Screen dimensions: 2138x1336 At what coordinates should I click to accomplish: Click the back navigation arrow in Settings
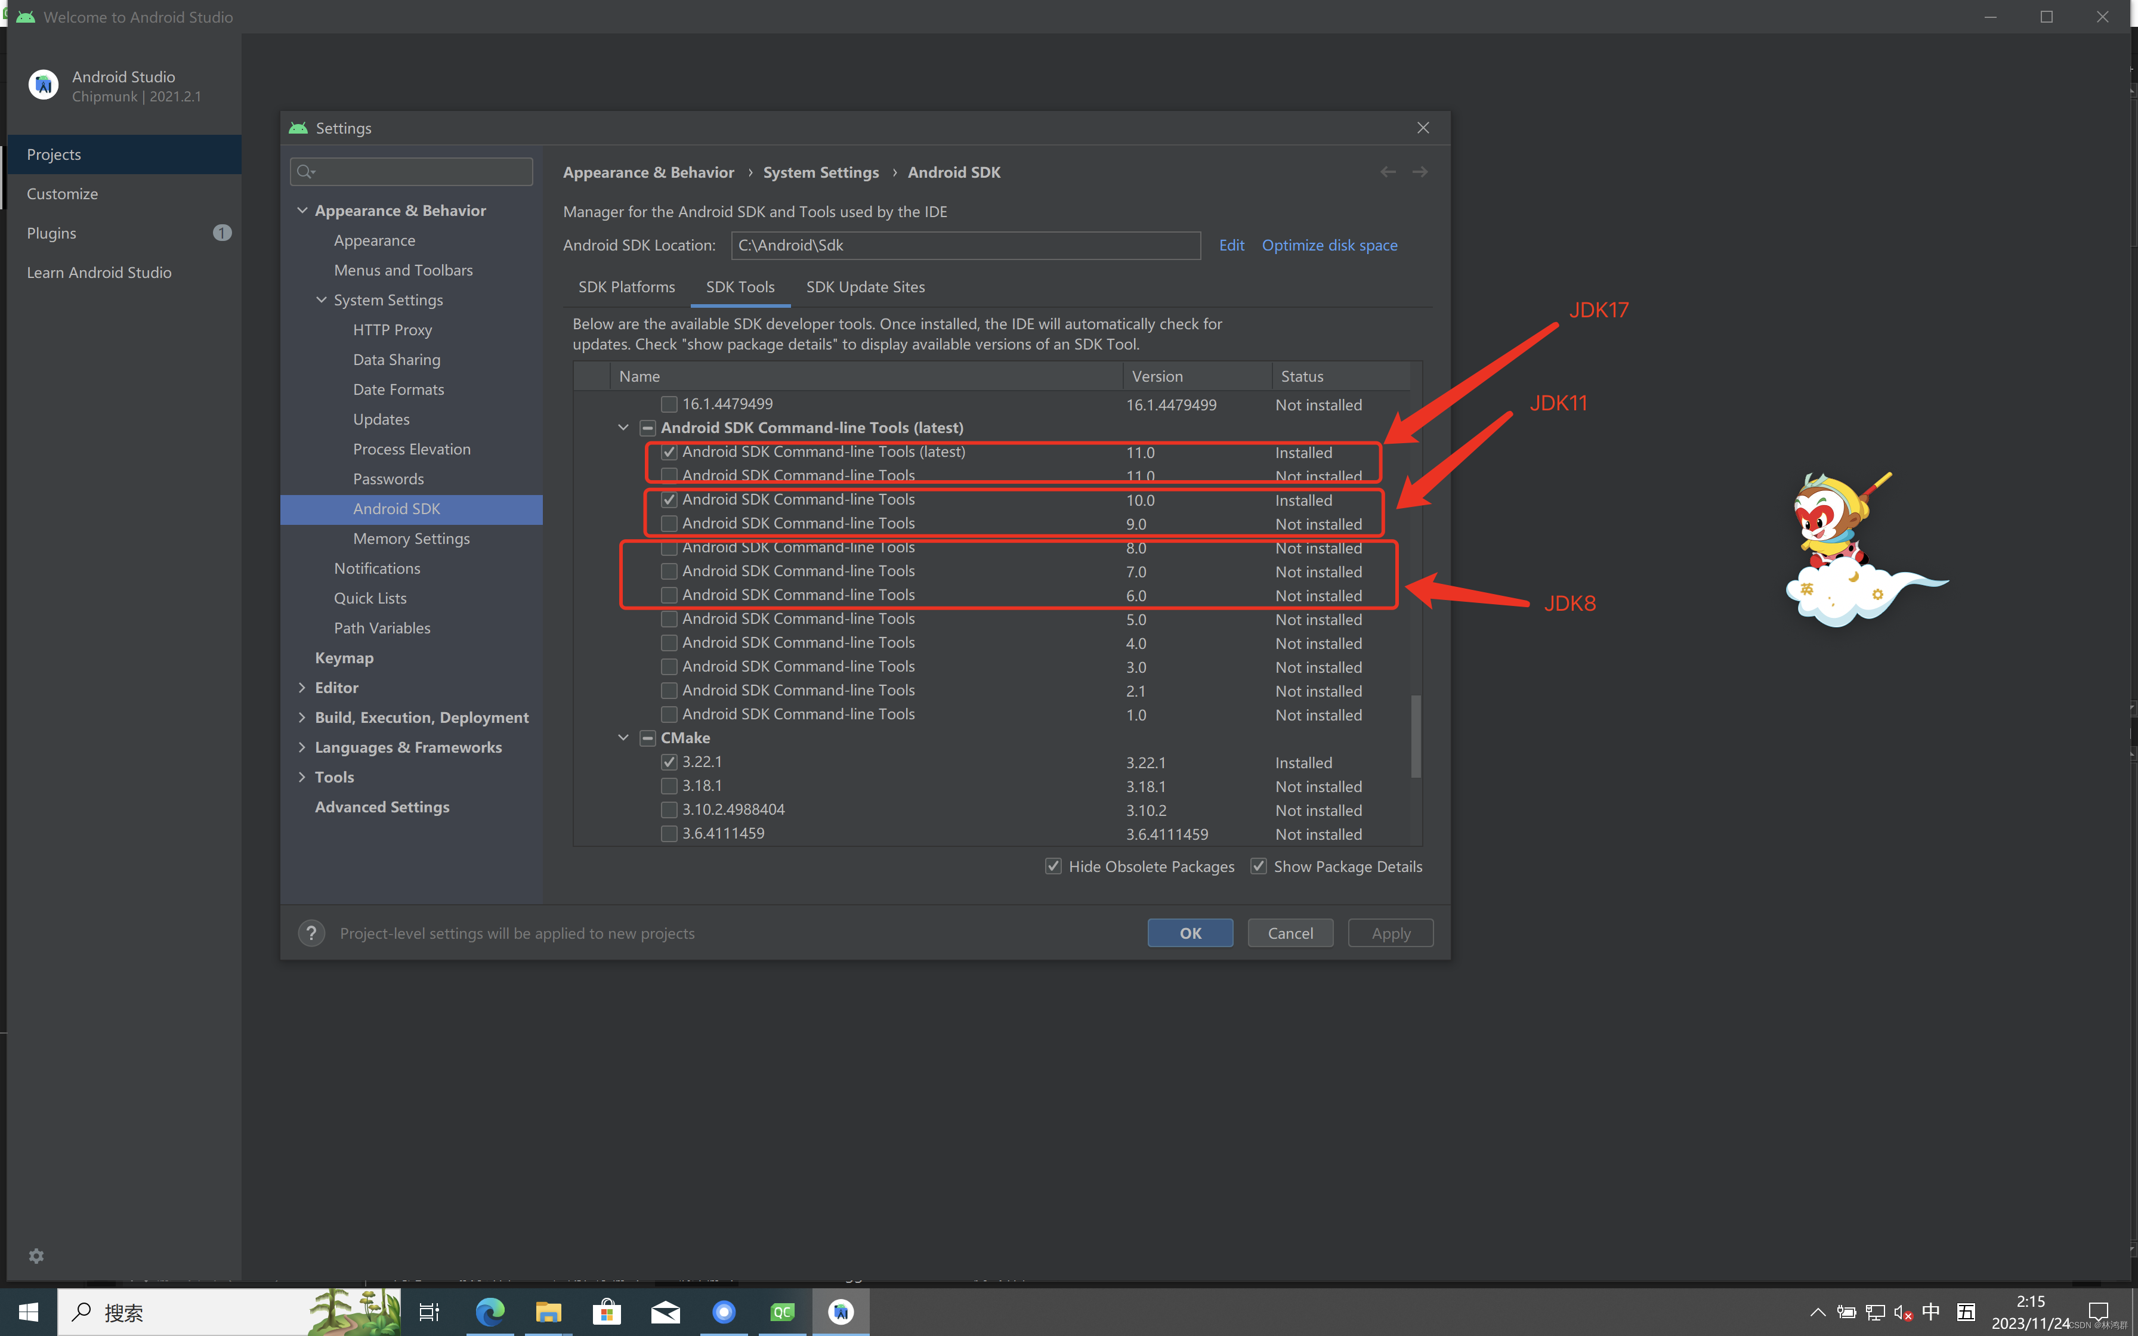pyautogui.click(x=1388, y=172)
